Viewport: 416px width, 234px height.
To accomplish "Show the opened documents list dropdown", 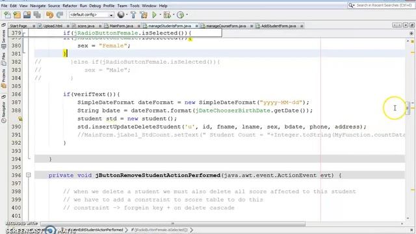I will pyautogui.click(x=406, y=25).
